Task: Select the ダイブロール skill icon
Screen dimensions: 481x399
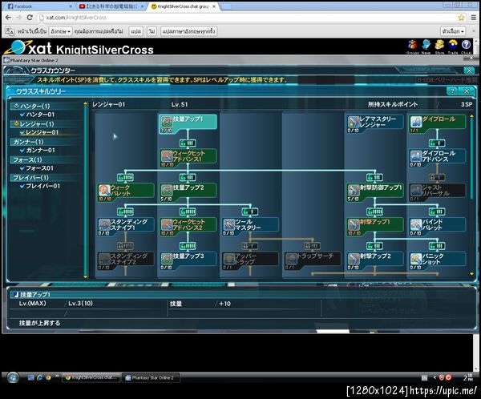Action: click(416, 122)
